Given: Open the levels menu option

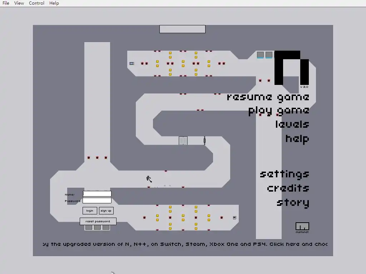Looking at the screenshot, I should (x=292, y=124).
